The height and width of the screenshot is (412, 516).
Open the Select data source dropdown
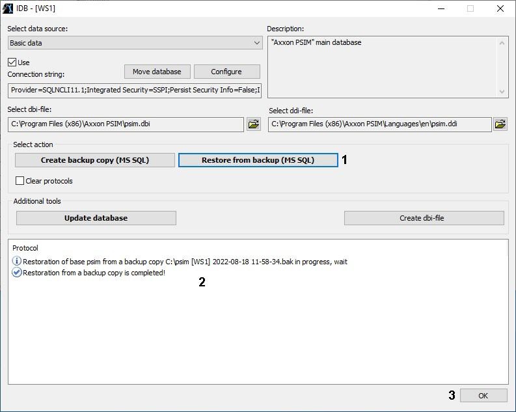[135, 43]
